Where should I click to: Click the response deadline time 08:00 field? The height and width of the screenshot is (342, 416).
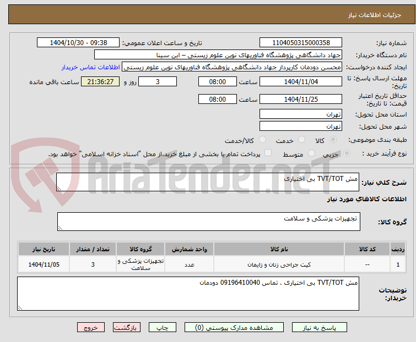coord(217,81)
